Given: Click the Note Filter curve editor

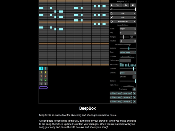Looking at the screenshot, I should pos(128,85).
